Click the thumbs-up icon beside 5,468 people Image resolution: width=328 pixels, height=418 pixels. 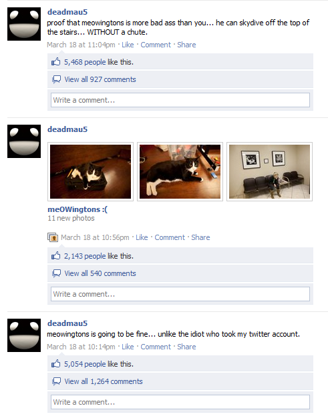pos(56,62)
